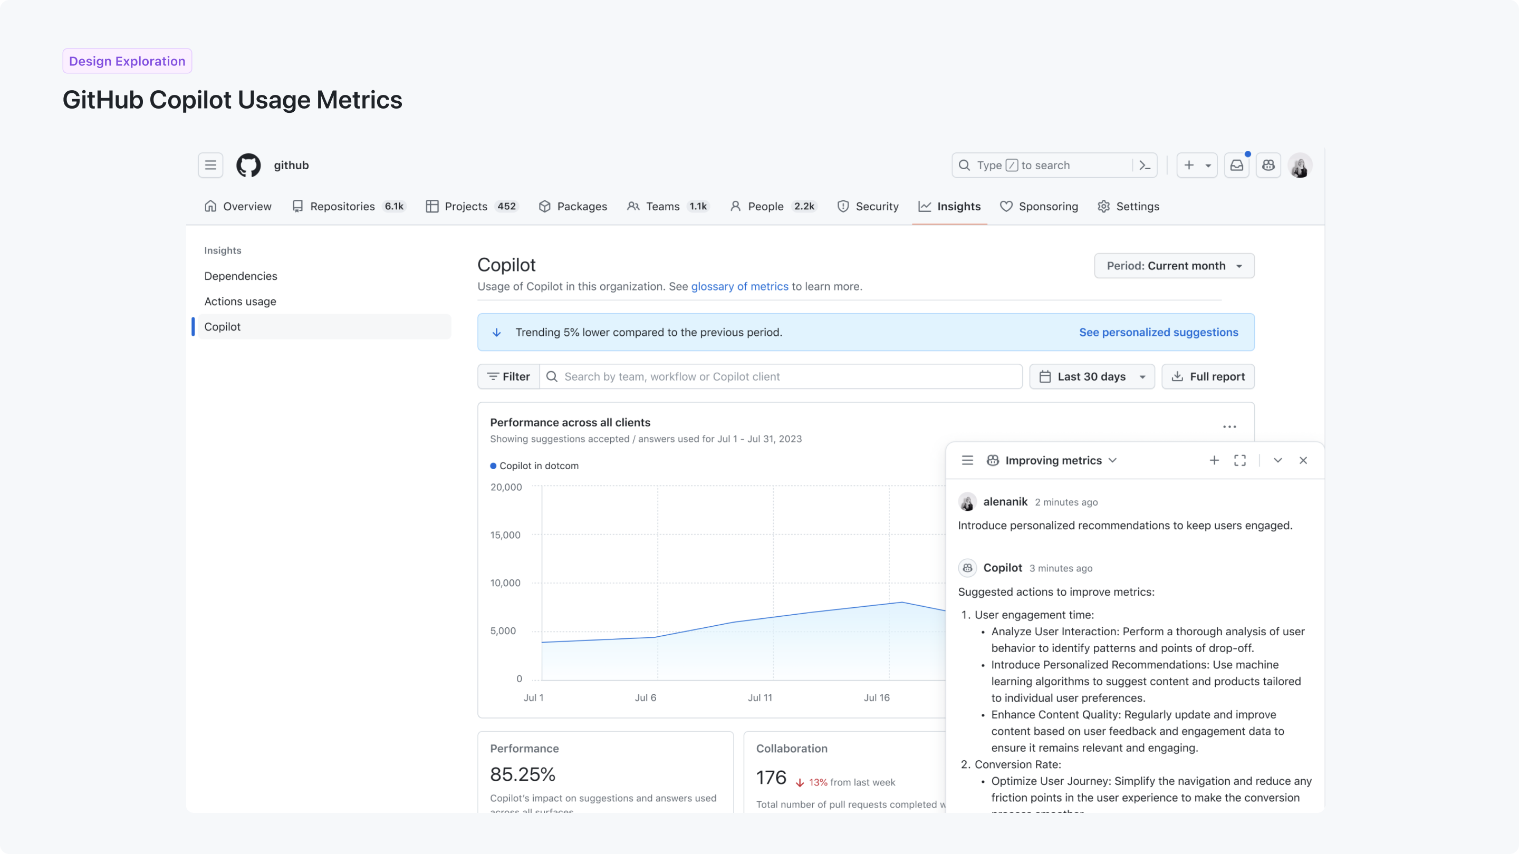This screenshot has width=1519, height=854.
Task: Expand the Improving metrics panel to fullscreen
Action: tap(1240, 460)
